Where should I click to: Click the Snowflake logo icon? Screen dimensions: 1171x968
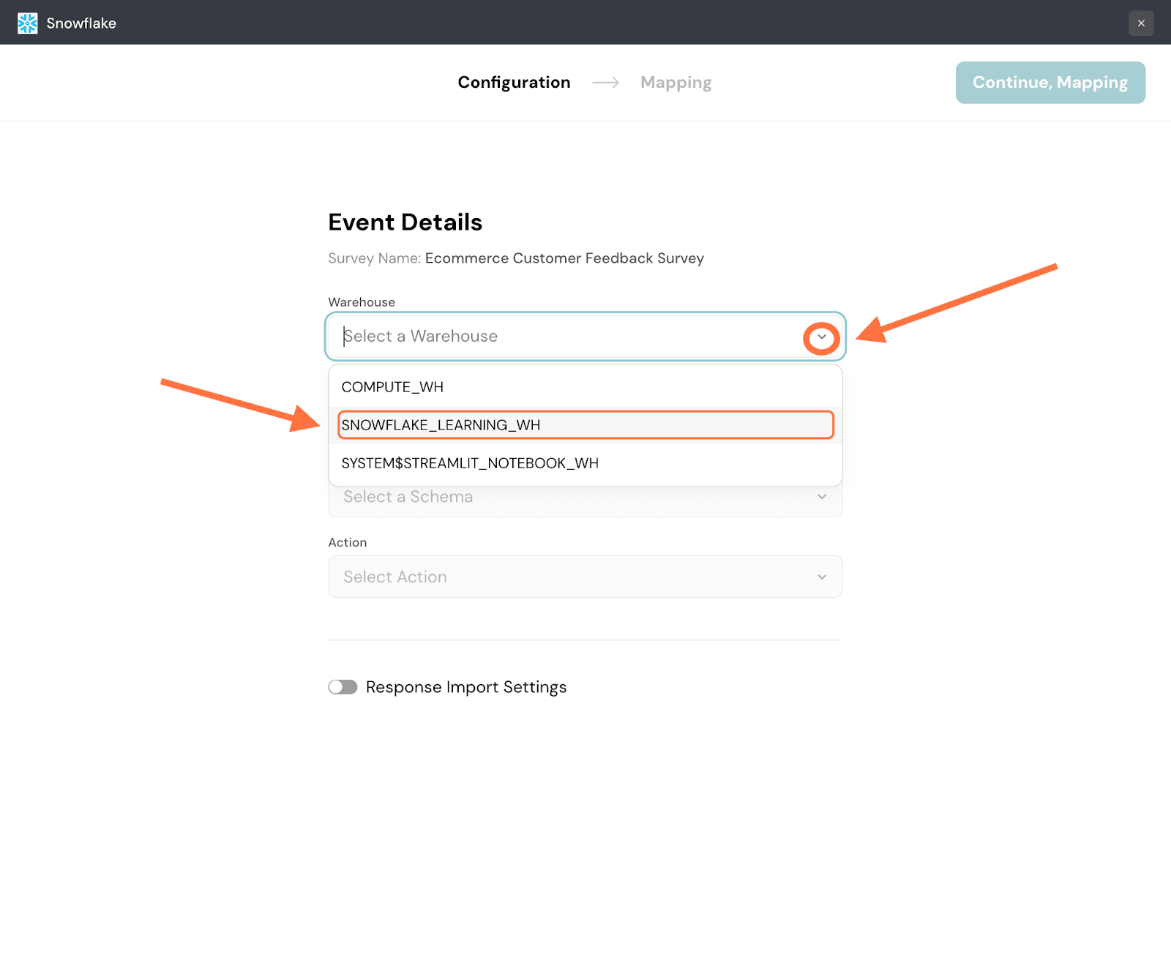[27, 23]
